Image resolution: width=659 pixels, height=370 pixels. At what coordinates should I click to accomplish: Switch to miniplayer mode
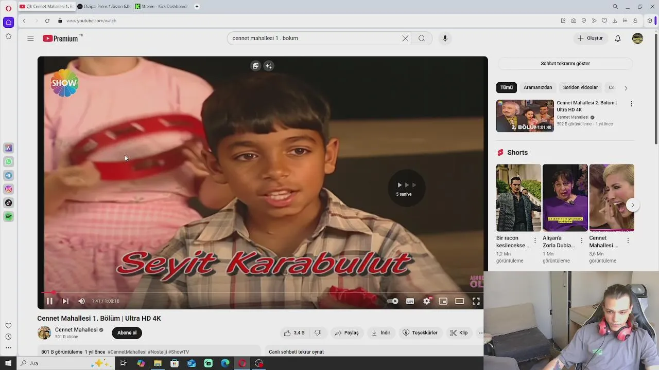443,301
